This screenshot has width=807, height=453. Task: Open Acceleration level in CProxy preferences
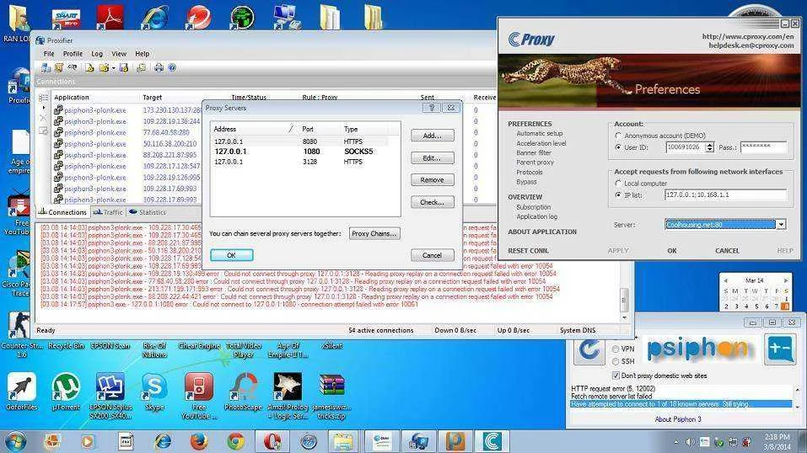[x=541, y=143]
